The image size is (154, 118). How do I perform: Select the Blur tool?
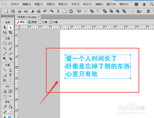pyautogui.click(x=5, y=59)
